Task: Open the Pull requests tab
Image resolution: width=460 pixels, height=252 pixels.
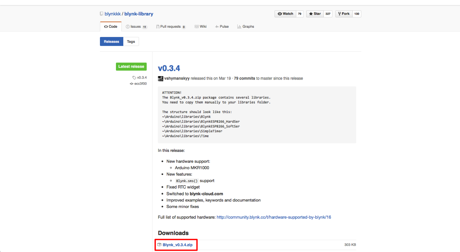Action: (x=170, y=27)
